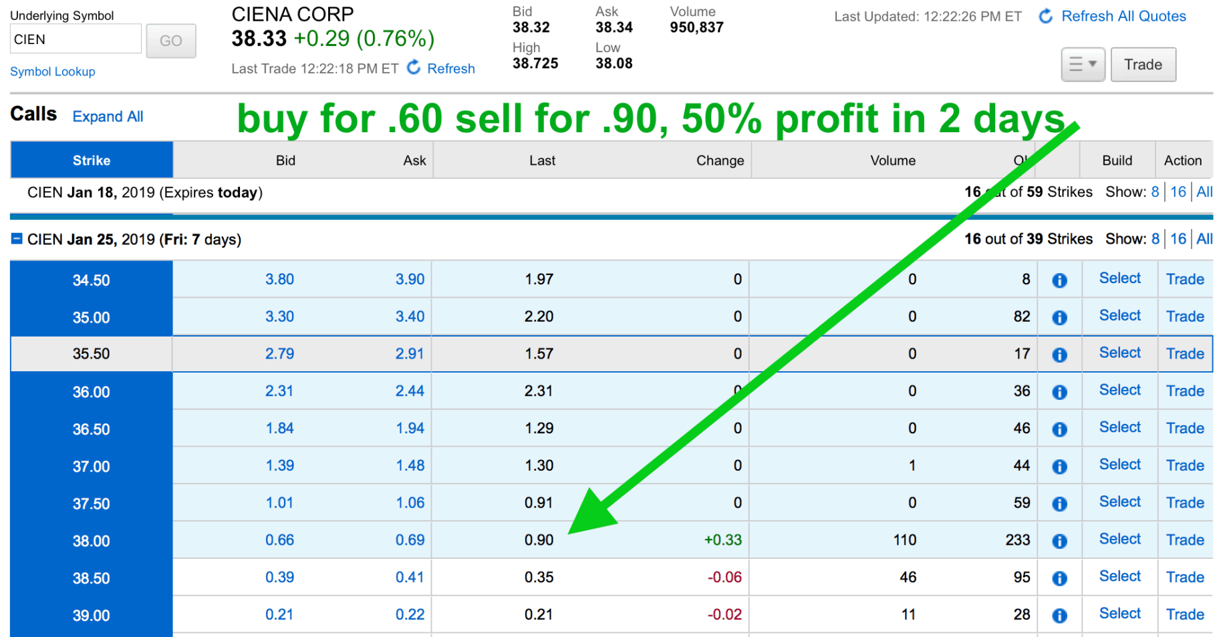
Task: Select the 37.00 strike call
Action: click(1120, 465)
